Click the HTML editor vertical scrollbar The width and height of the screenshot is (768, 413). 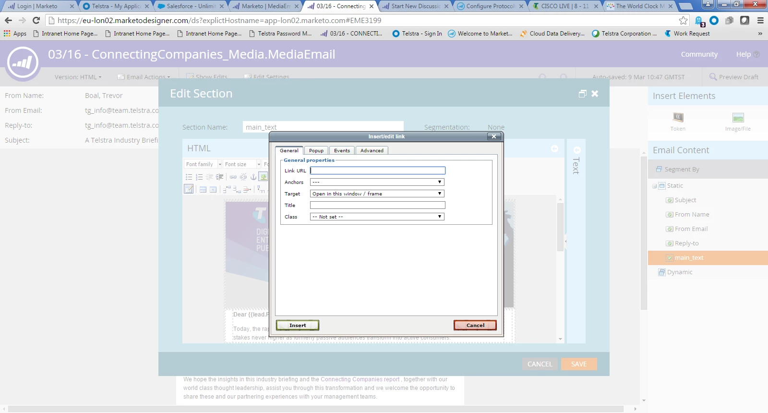click(560, 227)
